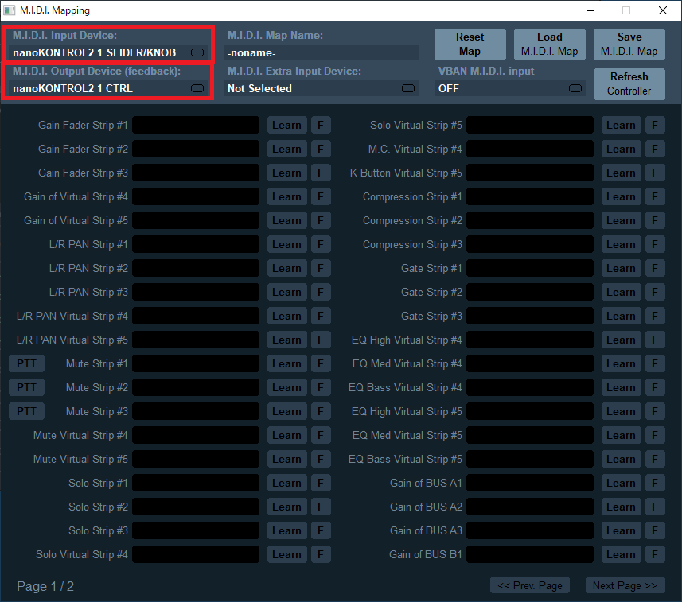Click the Compression Strip #1 mapping field

click(530, 197)
